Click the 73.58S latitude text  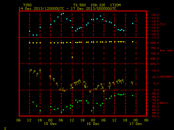[79, 5]
